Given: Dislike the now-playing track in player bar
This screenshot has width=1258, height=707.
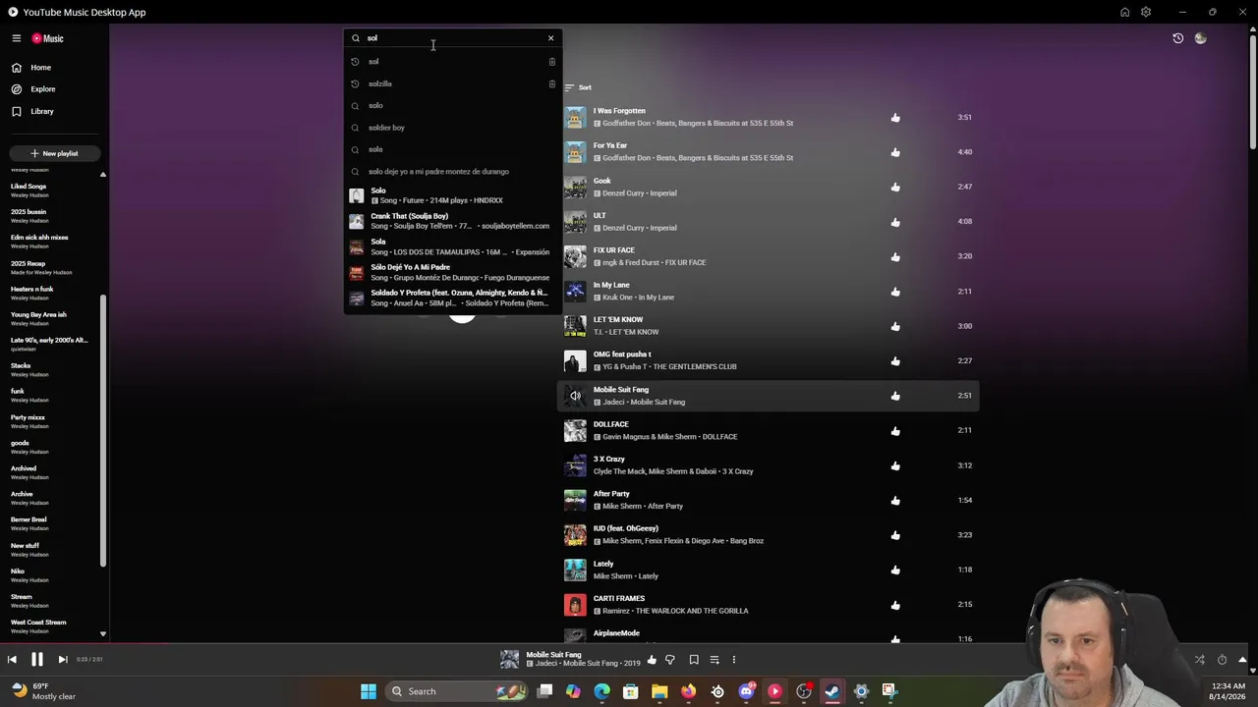Looking at the screenshot, I should point(670,660).
